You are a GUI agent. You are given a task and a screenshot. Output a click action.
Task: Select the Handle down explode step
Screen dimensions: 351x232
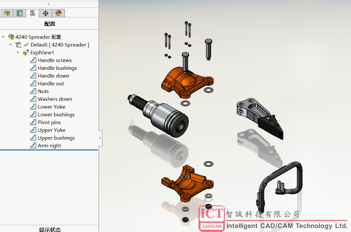53,76
